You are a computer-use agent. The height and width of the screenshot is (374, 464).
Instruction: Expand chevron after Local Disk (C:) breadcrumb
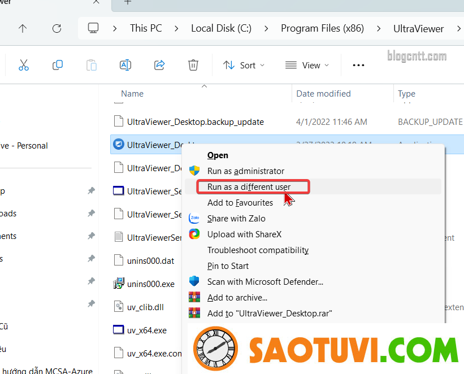click(266, 29)
